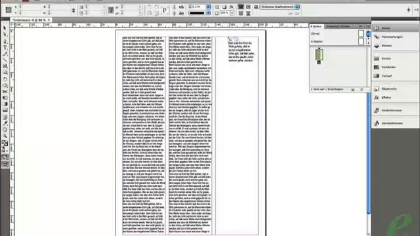Screen dimensions: 420x236
Task: Enable no text wrap option
Action: click(x=241, y=7)
